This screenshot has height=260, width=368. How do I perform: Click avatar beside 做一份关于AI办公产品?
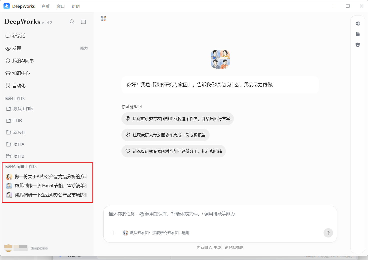pyautogui.click(x=9, y=177)
